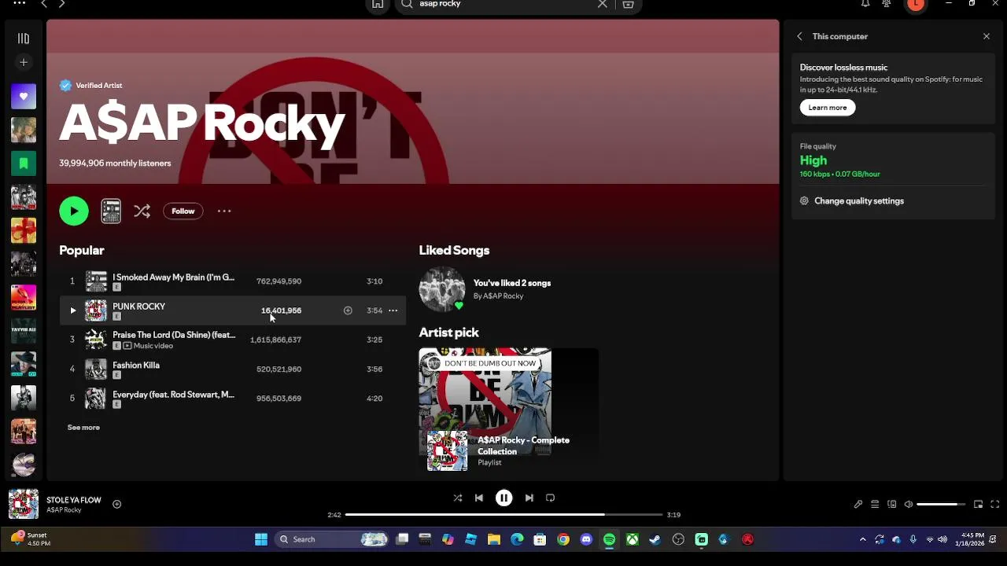Open the three-dot app menu top left
Viewport: 1007px width, 566px height.
[x=20, y=3]
